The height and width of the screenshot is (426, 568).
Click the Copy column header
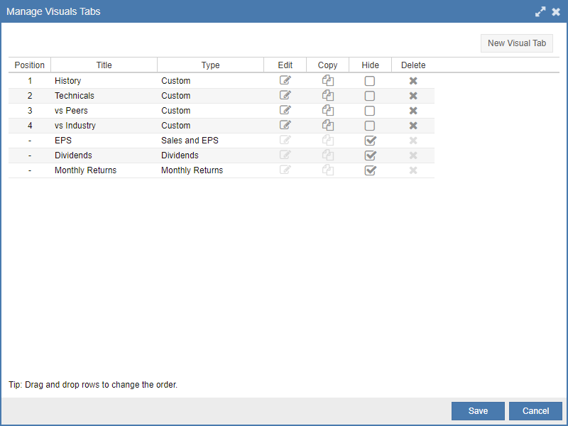point(328,65)
